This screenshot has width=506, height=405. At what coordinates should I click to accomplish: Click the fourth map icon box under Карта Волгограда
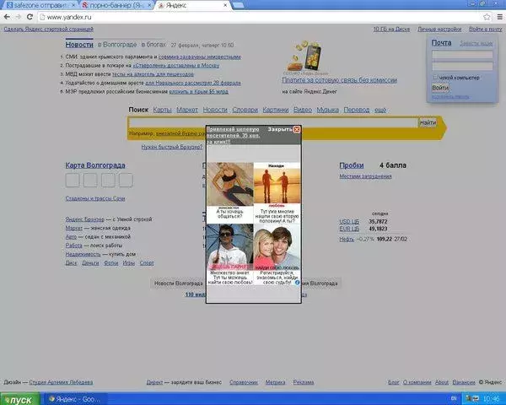[126, 181]
